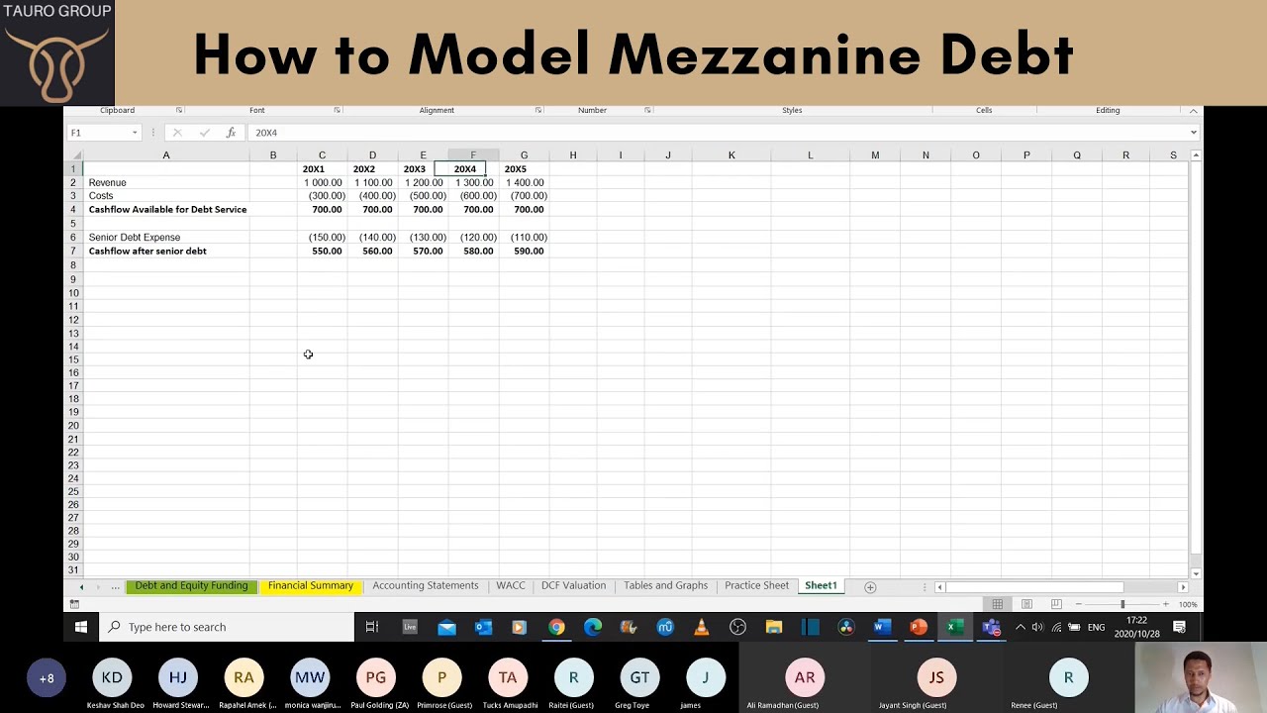
Task: Open Windows Start menu
Action: 80,627
